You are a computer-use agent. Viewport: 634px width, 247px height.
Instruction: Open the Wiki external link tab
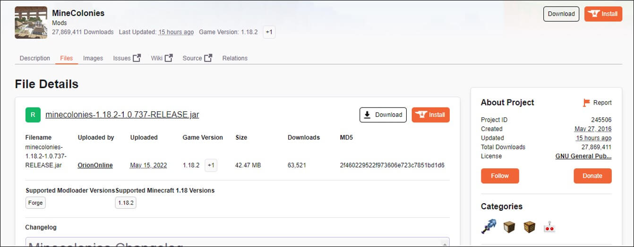click(x=162, y=58)
